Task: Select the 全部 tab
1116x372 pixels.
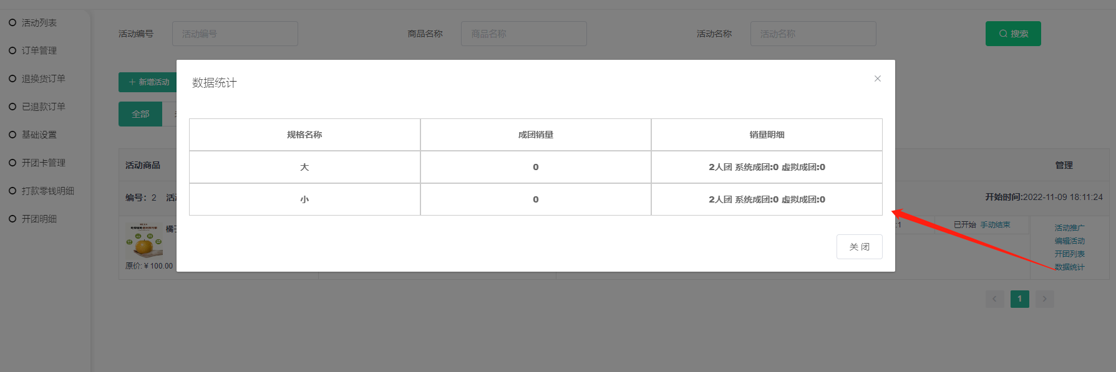Action: [140, 114]
